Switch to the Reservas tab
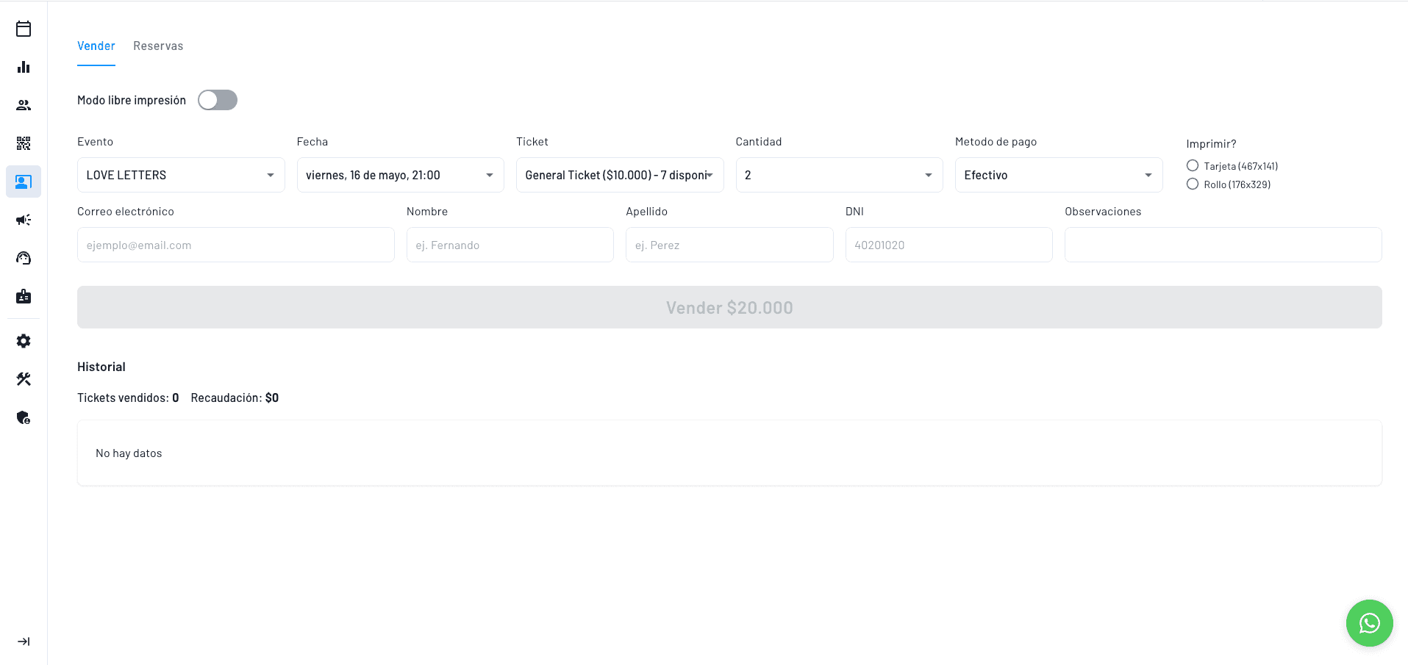Viewport: 1408px width, 665px height. (158, 46)
